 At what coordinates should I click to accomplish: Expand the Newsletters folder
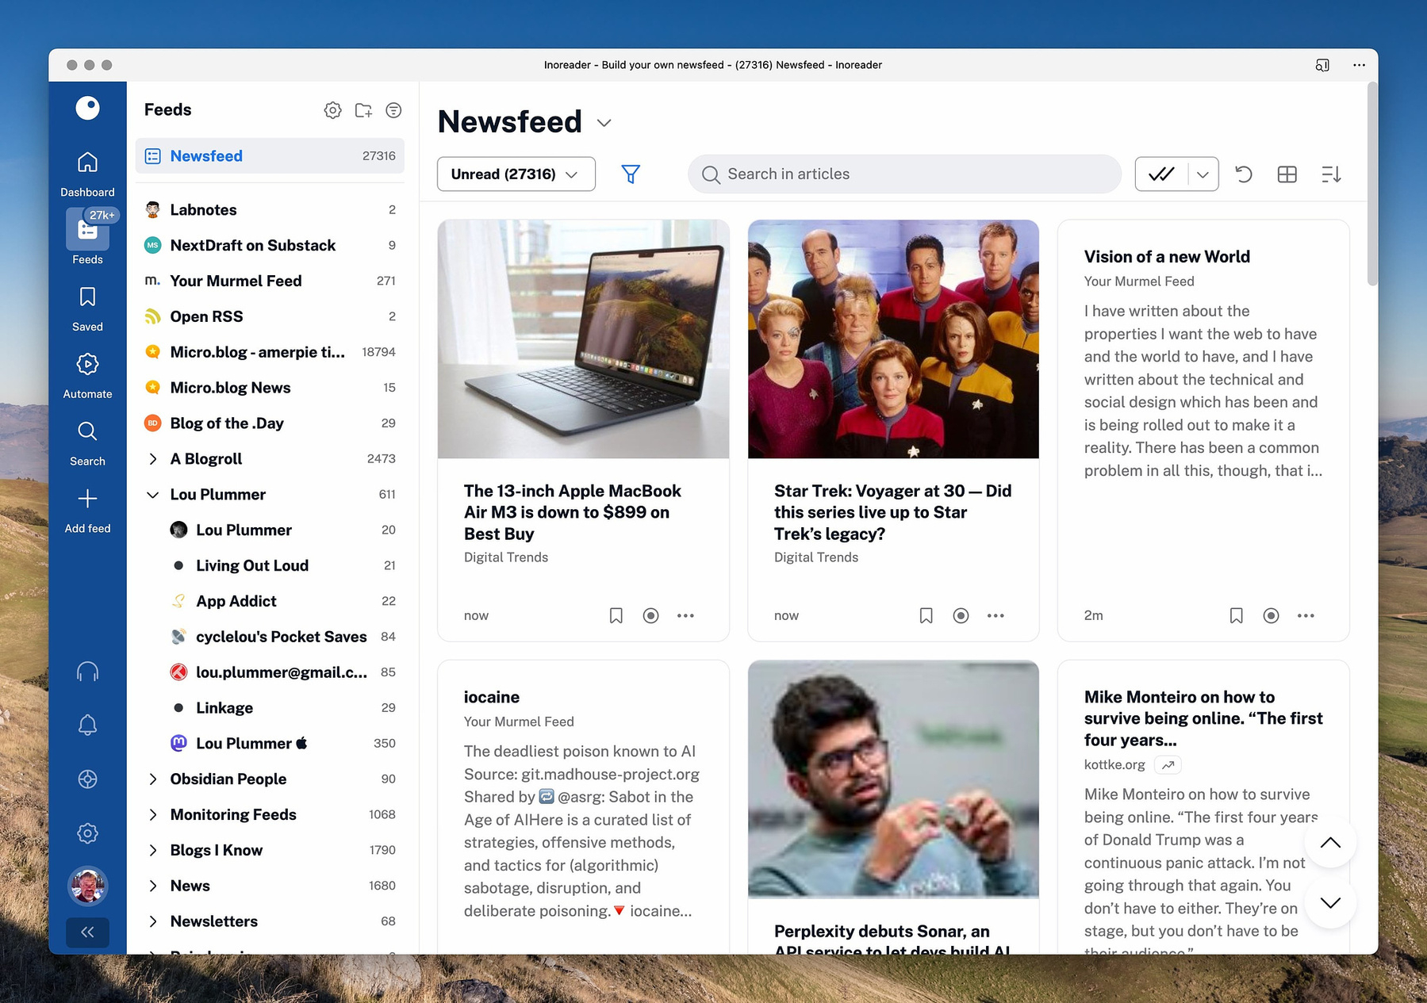[x=153, y=921]
